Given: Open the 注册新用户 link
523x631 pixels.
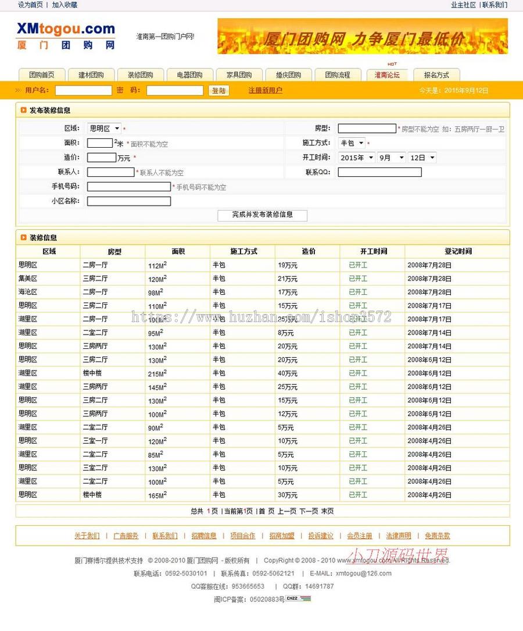Looking at the screenshot, I should 266,91.
